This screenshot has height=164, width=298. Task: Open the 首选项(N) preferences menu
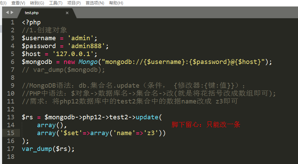(x=95, y=3)
